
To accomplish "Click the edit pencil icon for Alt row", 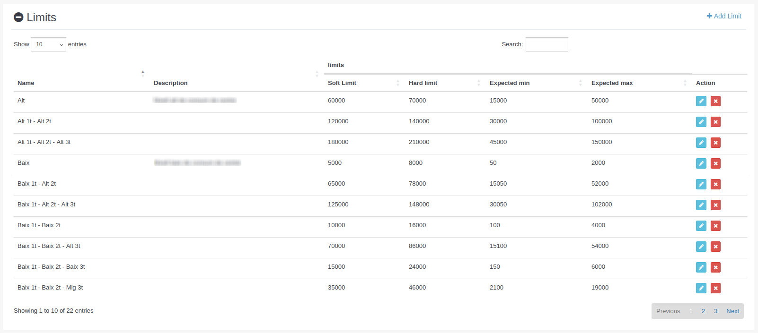I will coord(701,101).
